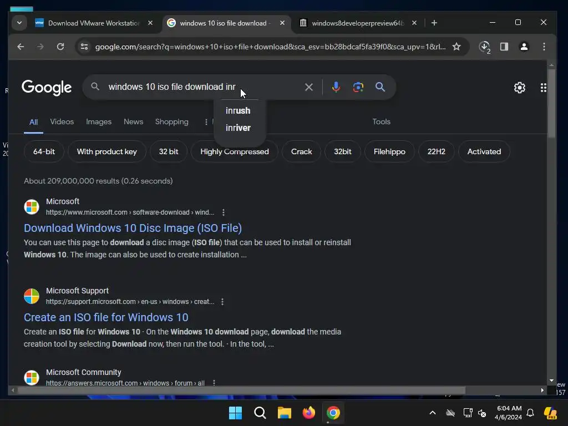Search by image with Lens icon
This screenshot has height=426, width=568.
click(358, 87)
